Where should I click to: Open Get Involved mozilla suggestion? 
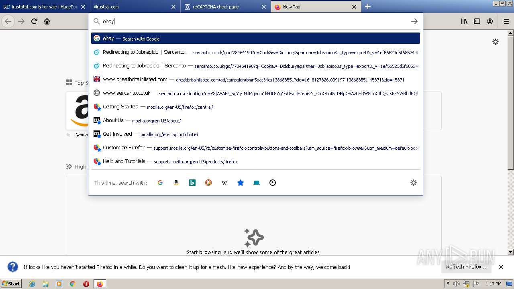pos(255,134)
